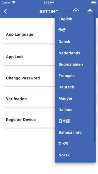This screenshot has width=98, height=174.
Task: Open the Change Password setting
Action: pyautogui.click(x=29, y=78)
